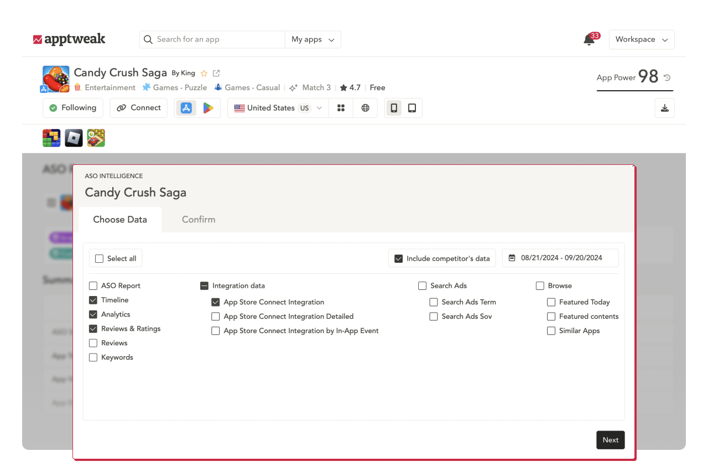Check the Search Ads checkbox
Viewport: 708px width, 472px height.
pos(422,286)
